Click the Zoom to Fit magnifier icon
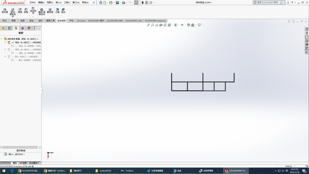This screenshot has width=309, height=174. coord(148,25)
